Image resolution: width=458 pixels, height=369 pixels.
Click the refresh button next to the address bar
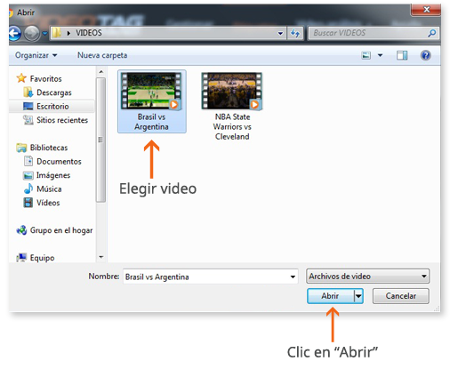[x=295, y=33]
